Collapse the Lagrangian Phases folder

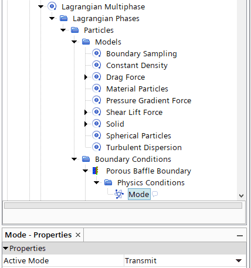click(52, 18)
